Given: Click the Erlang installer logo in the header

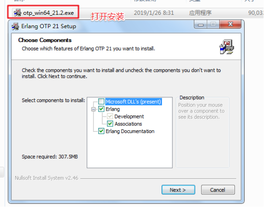Looking at the screenshot, I should point(227,47).
